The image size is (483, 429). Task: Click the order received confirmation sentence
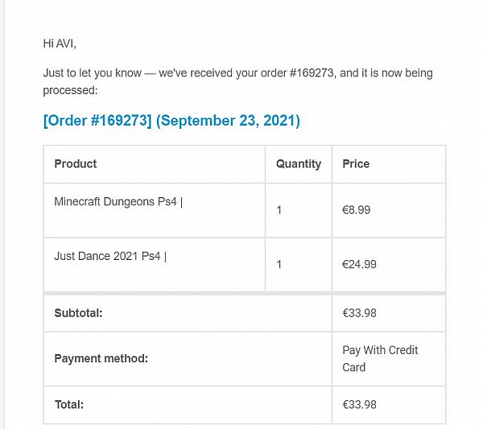pos(237,81)
